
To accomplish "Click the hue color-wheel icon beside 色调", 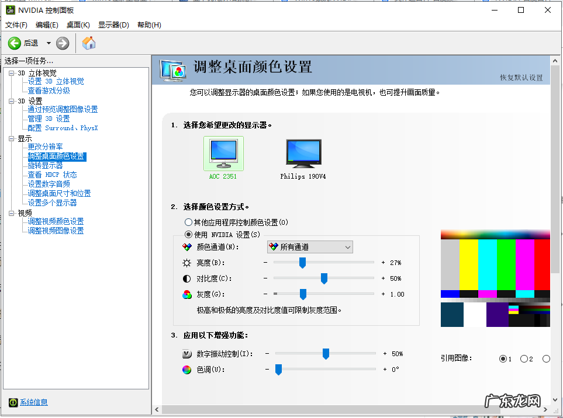I will click(188, 369).
